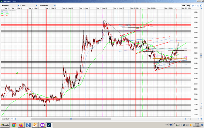Click the price zoom slider handle
Image resolution: width=204 pixels, height=128 pixels.
click(201, 108)
